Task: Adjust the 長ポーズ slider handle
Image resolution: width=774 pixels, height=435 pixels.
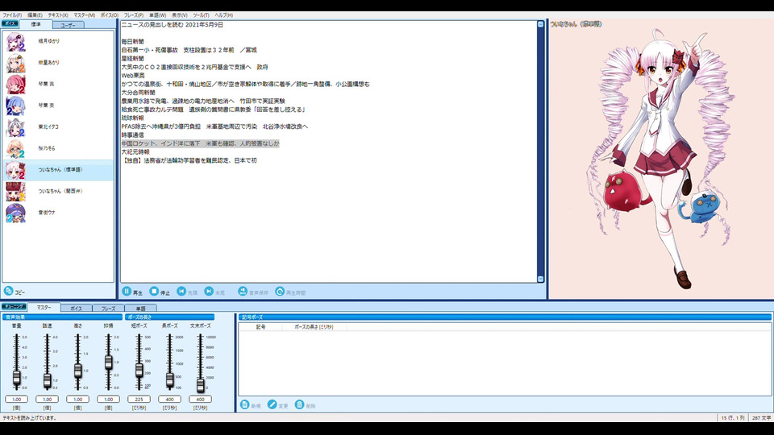Action: click(x=170, y=379)
